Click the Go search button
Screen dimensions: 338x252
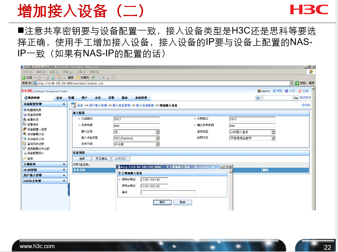click(296, 98)
